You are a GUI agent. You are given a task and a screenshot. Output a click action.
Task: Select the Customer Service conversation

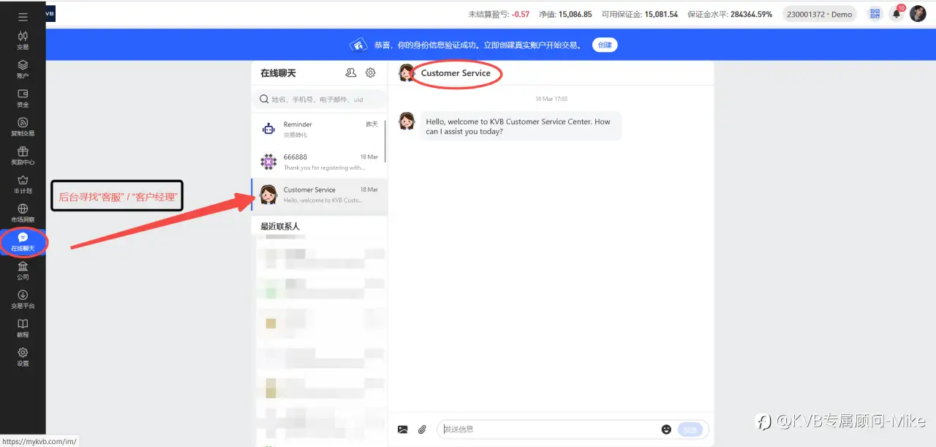click(x=319, y=195)
